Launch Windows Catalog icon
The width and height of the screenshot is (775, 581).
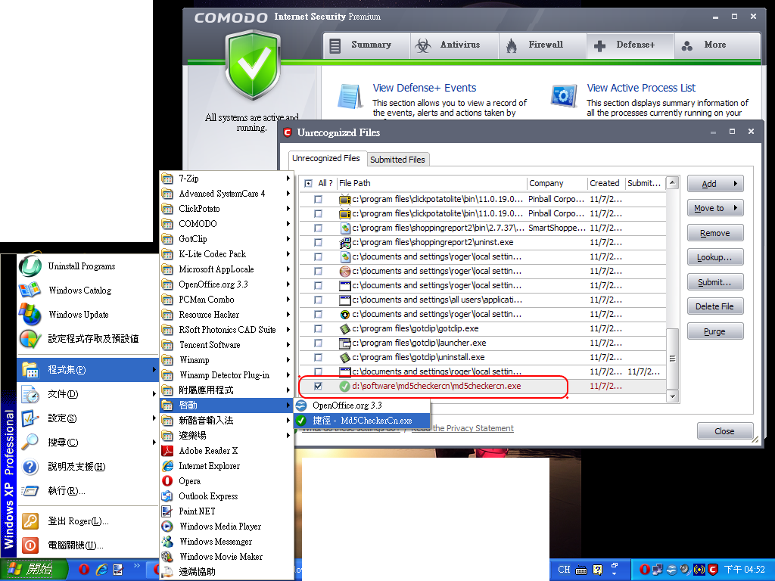click(30, 290)
